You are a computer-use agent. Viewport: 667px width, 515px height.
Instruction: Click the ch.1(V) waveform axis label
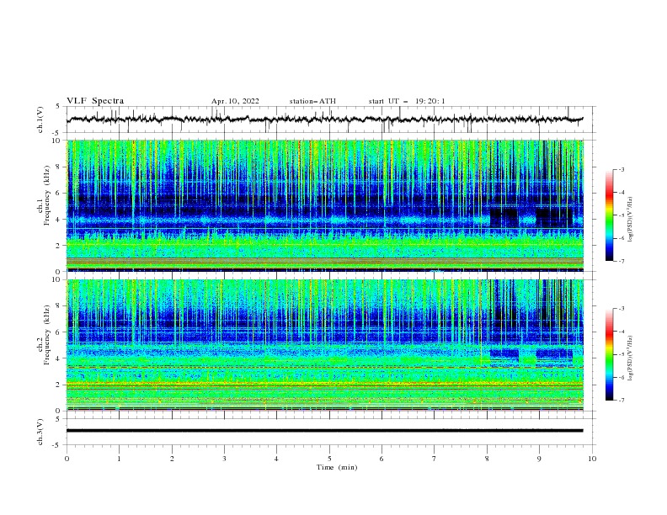pos(40,119)
